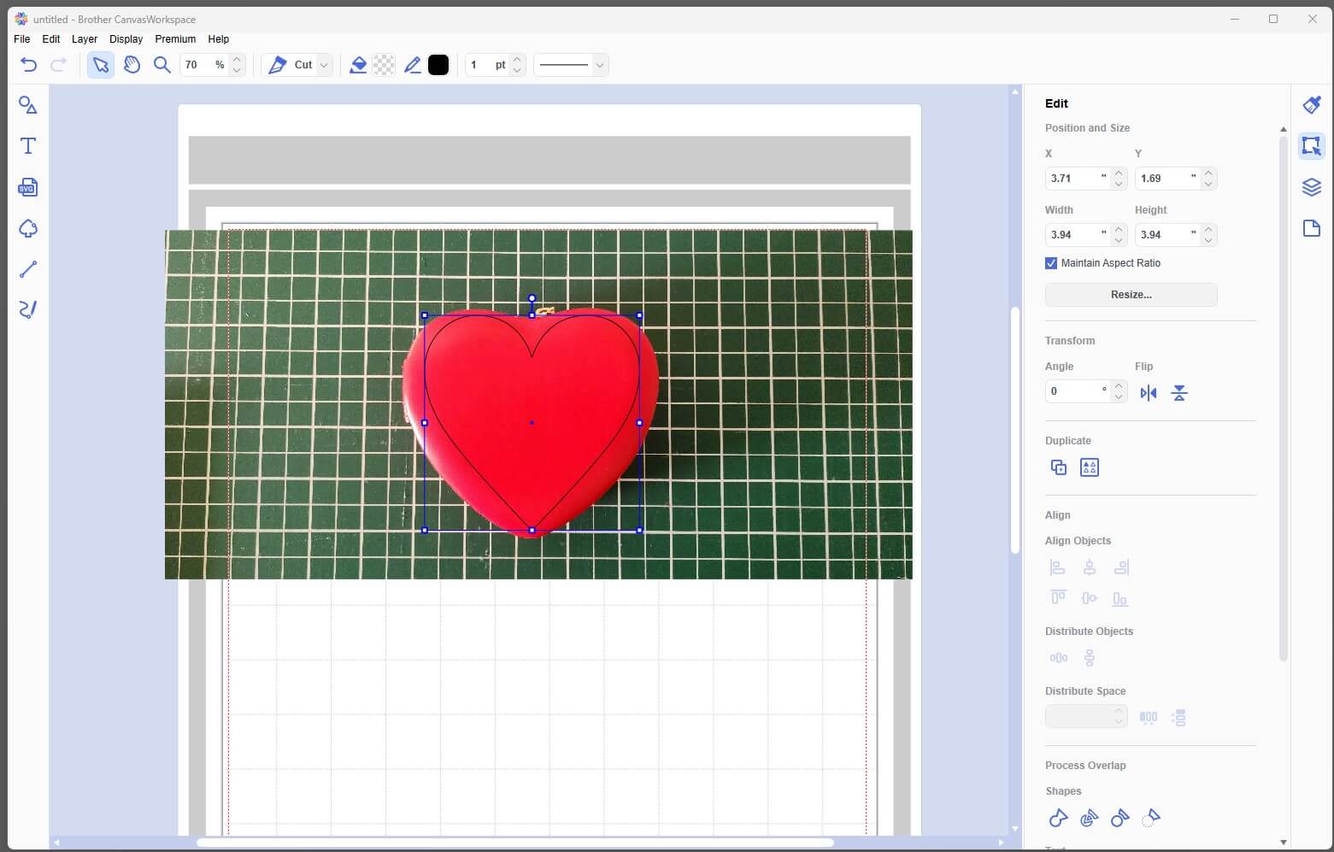This screenshot has height=852, width=1334.
Task: Open the Artboard page panel icon
Action: pos(1312,228)
